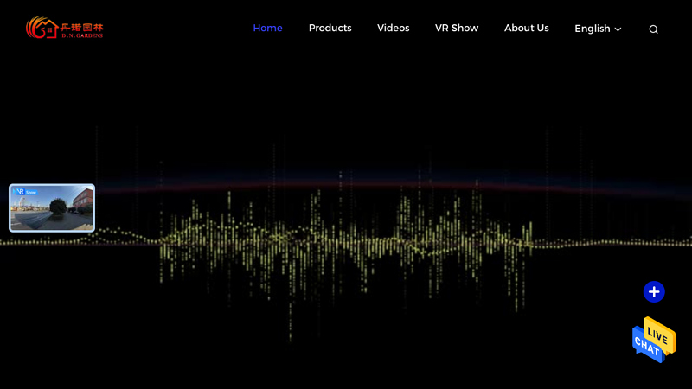
Task: Go to the Home page
Action: [267, 28]
